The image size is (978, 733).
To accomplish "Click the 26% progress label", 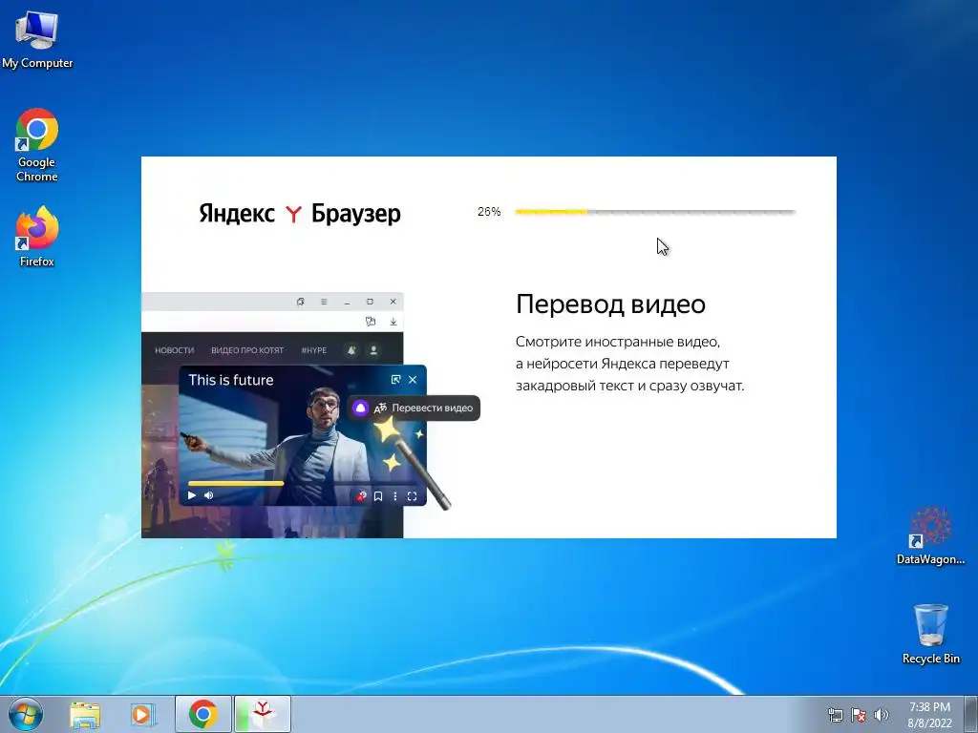I will tap(489, 212).
